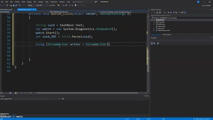Open the Debug menu
Screen dimensions: 213x120
(29, 2)
